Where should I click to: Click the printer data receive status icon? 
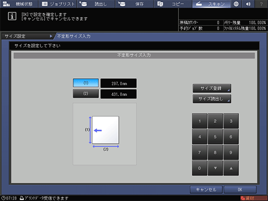(x=22, y=198)
